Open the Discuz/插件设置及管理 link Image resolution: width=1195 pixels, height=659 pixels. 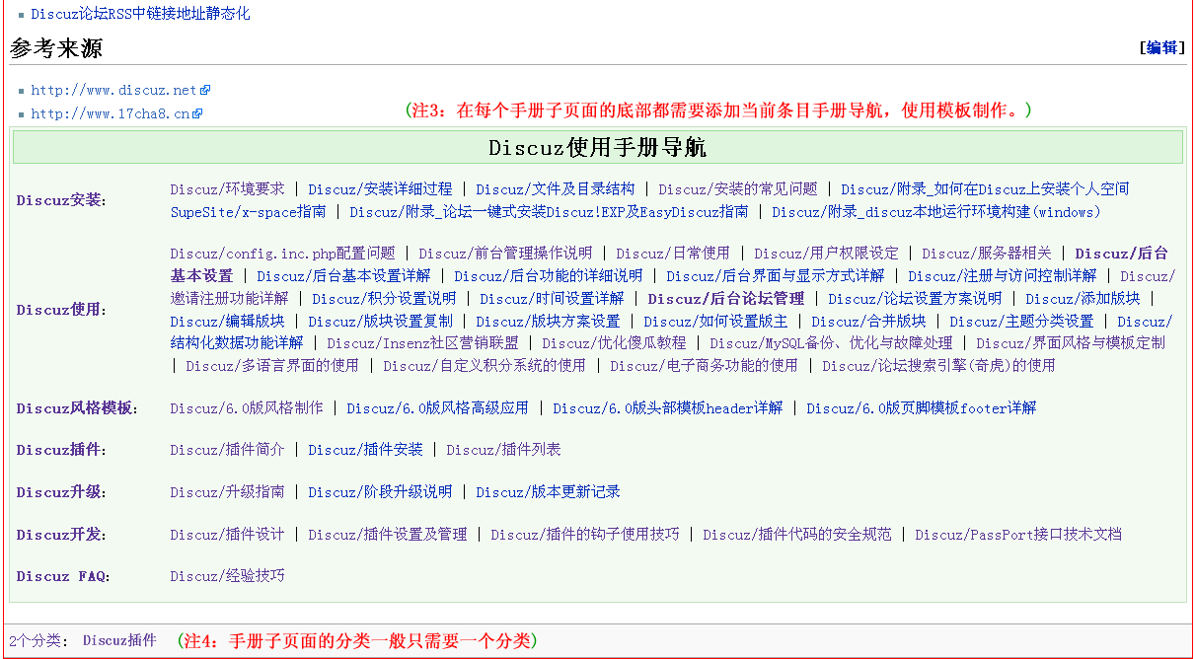[x=388, y=534]
